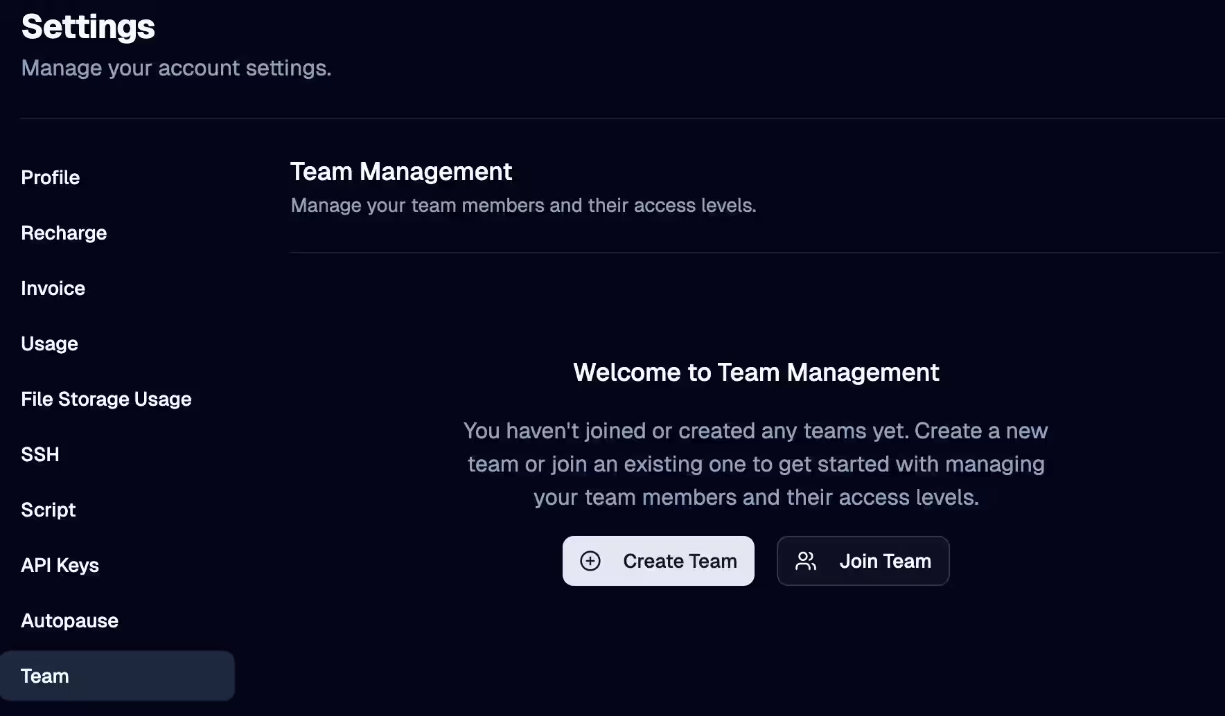Screen dimensions: 1225x716
Task: Open the Invoice section
Action: tap(53, 288)
